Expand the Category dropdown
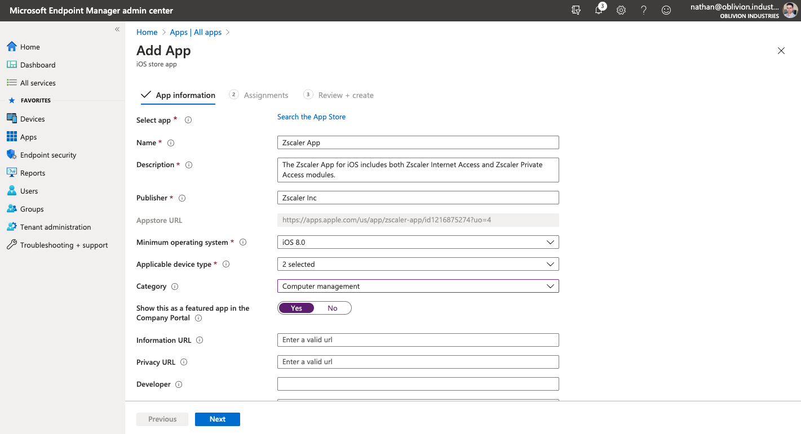 click(x=418, y=286)
